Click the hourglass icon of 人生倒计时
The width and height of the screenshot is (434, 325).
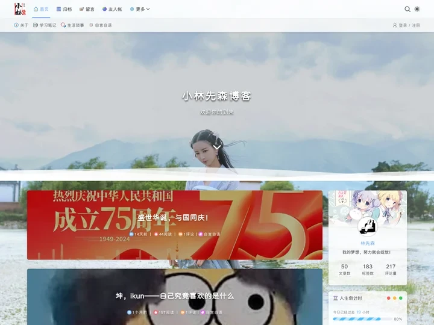pyautogui.click(x=336, y=298)
